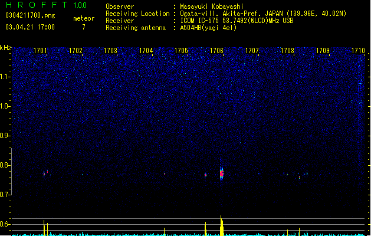Click the tallest yellow power spike
Image resolution: width=371 pixels, height=236 pixels.
click(x=221, y=225)
